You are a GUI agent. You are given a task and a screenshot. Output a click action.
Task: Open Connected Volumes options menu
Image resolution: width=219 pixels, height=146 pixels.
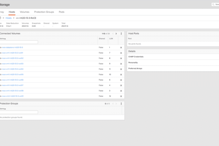pos(121,34)
